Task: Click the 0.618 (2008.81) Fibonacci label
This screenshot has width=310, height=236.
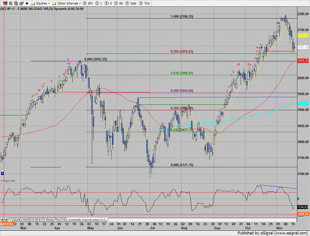Action: click(182, 73)
